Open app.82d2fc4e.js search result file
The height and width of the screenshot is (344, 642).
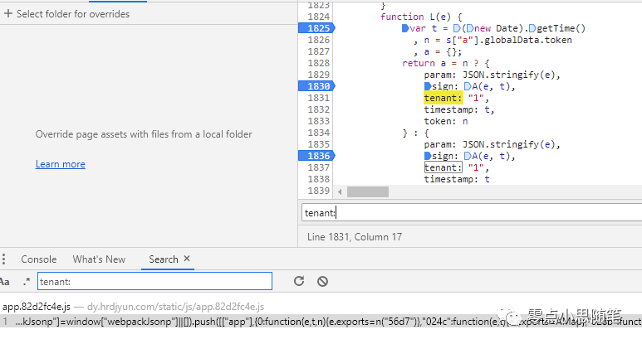pos(133,307)
